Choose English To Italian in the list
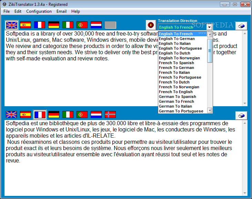Viewport: 252px width, 199px height. pos(183,43)
